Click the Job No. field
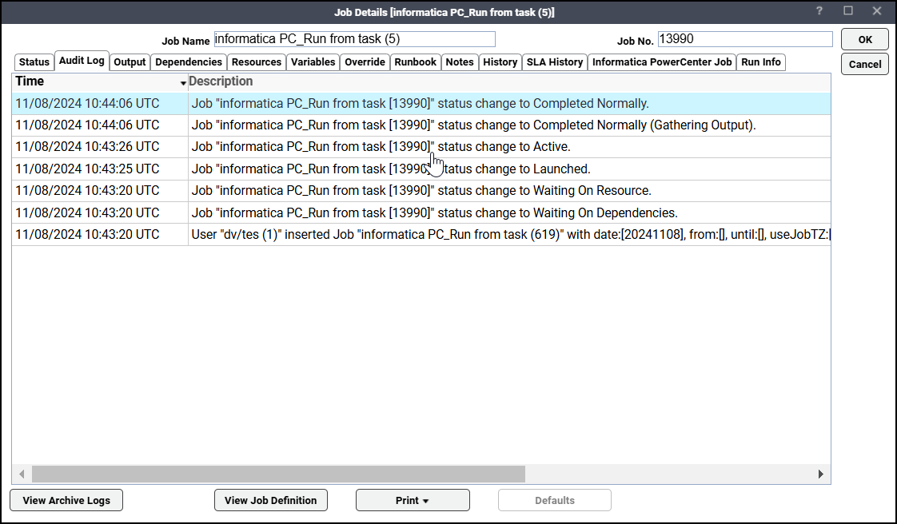This screenshot has width=897, height=524. point(745,39)
